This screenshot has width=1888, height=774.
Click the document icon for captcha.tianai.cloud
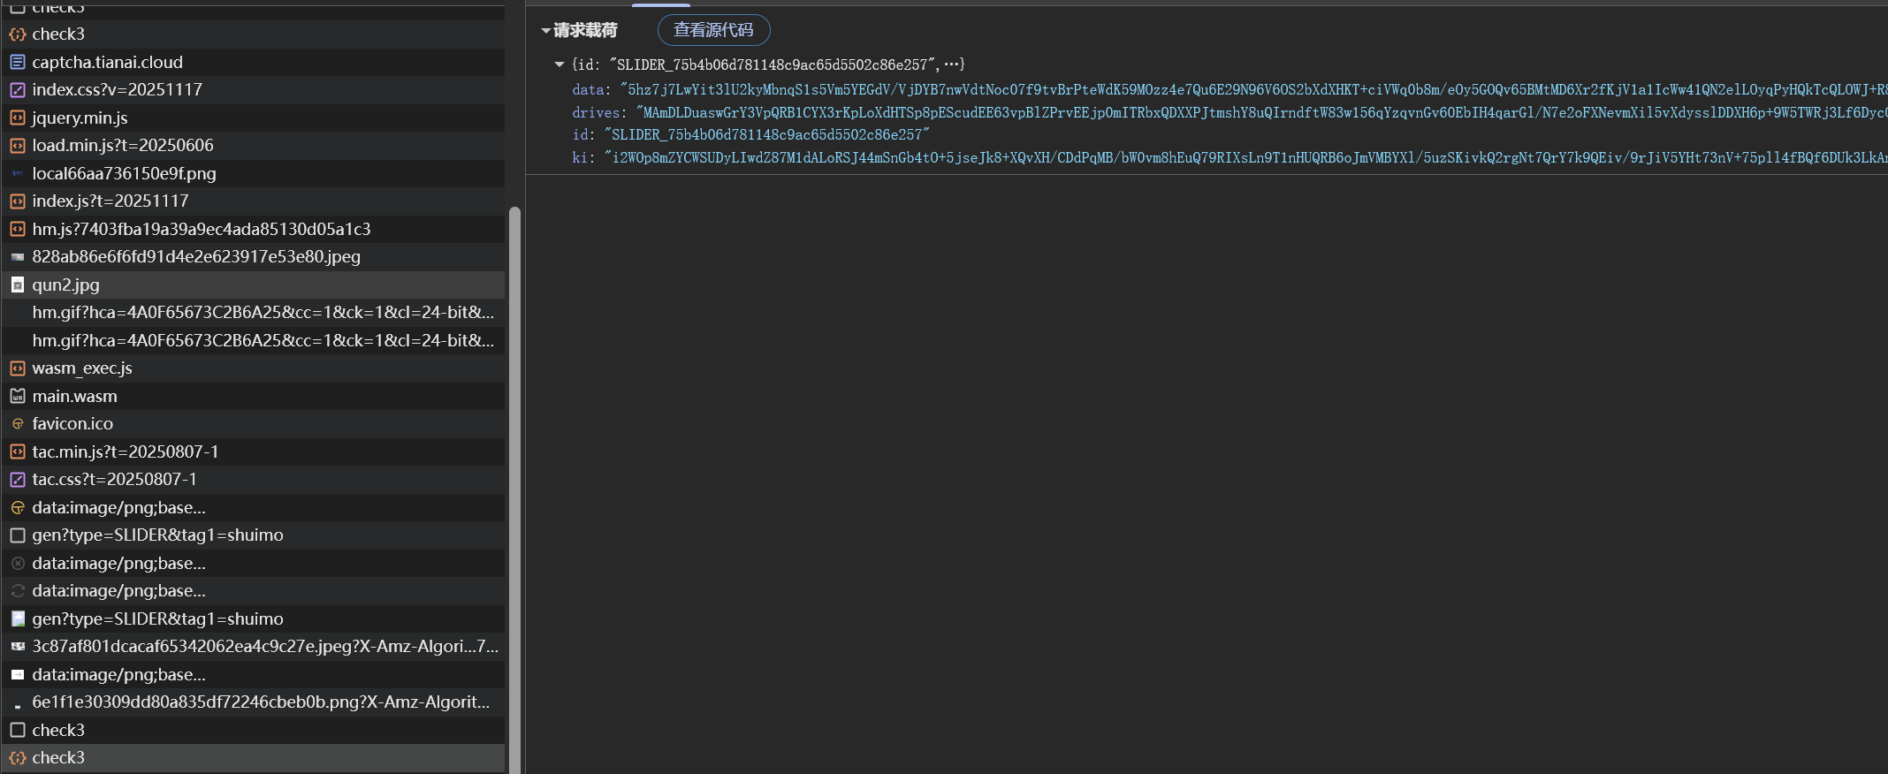coord(18,63)
